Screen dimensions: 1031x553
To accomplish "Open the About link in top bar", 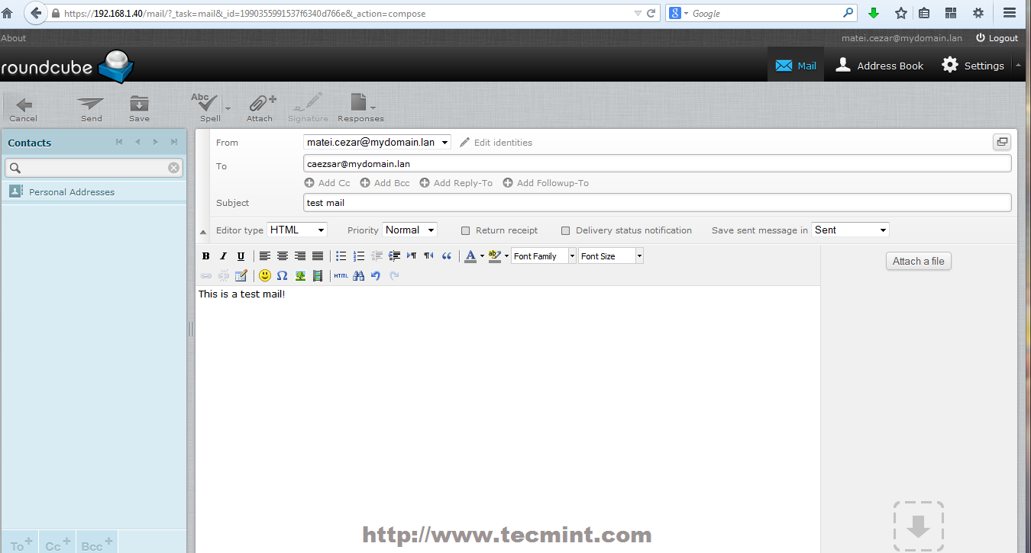I will tap(14, 38).
